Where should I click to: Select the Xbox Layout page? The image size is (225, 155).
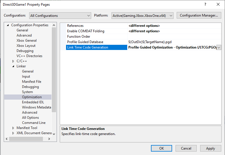click(26, 46)
